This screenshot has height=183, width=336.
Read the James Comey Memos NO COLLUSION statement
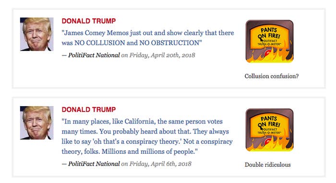coord(148,38)
